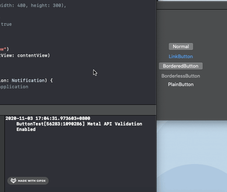Click the true keyword in editor

point(6,24)
